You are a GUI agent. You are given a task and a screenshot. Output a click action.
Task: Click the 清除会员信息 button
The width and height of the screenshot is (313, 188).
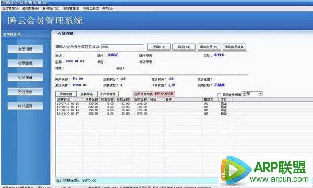click(x=234, y=47)
